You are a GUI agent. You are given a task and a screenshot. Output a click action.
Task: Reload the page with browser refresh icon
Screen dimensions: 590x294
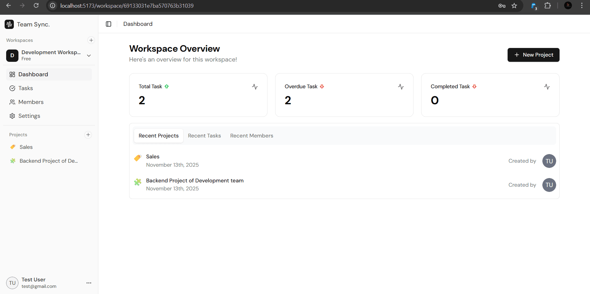[36, 6]
